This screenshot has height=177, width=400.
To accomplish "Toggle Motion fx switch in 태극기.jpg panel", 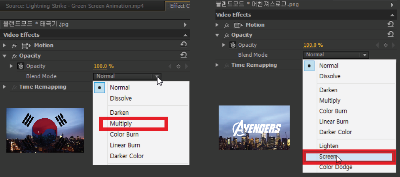I will pyautogui.click(x=14, y=46).
